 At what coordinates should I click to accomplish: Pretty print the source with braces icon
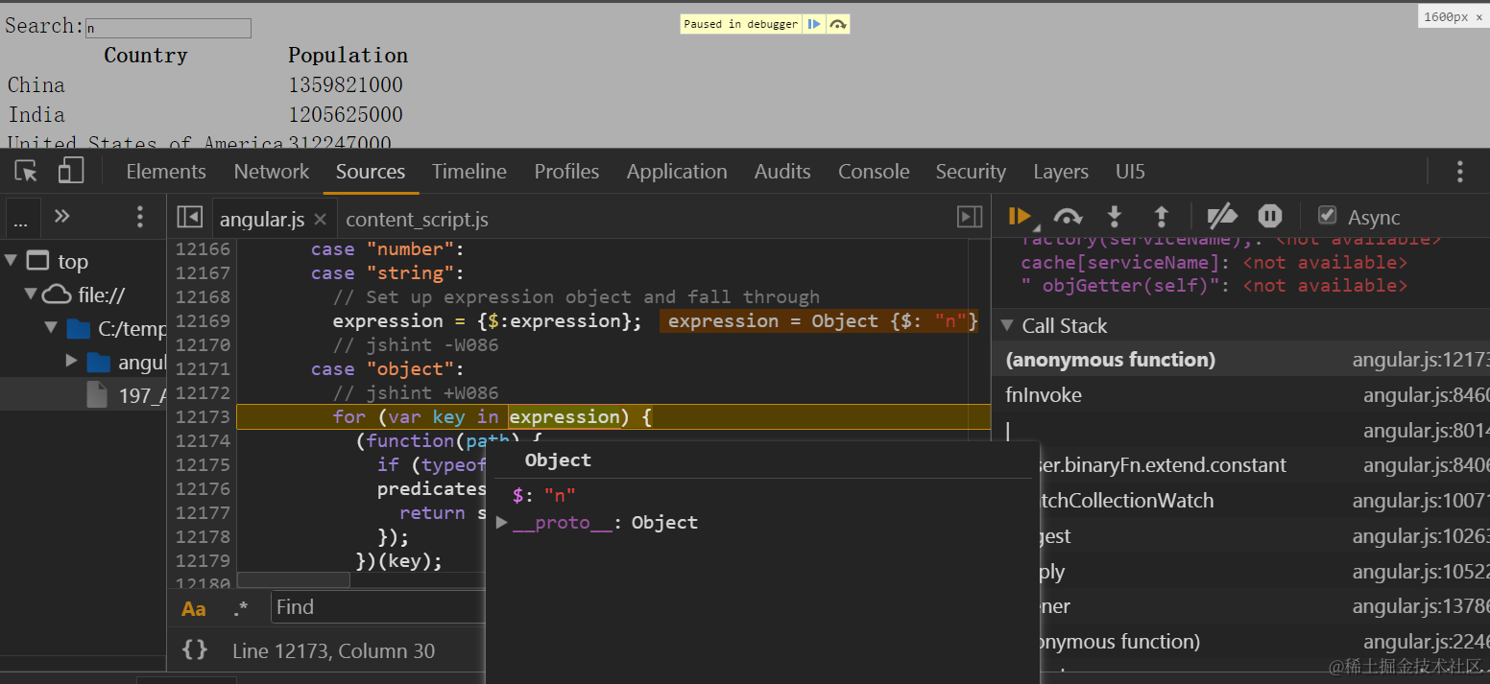pyautogui.click(x=195, y=650)
